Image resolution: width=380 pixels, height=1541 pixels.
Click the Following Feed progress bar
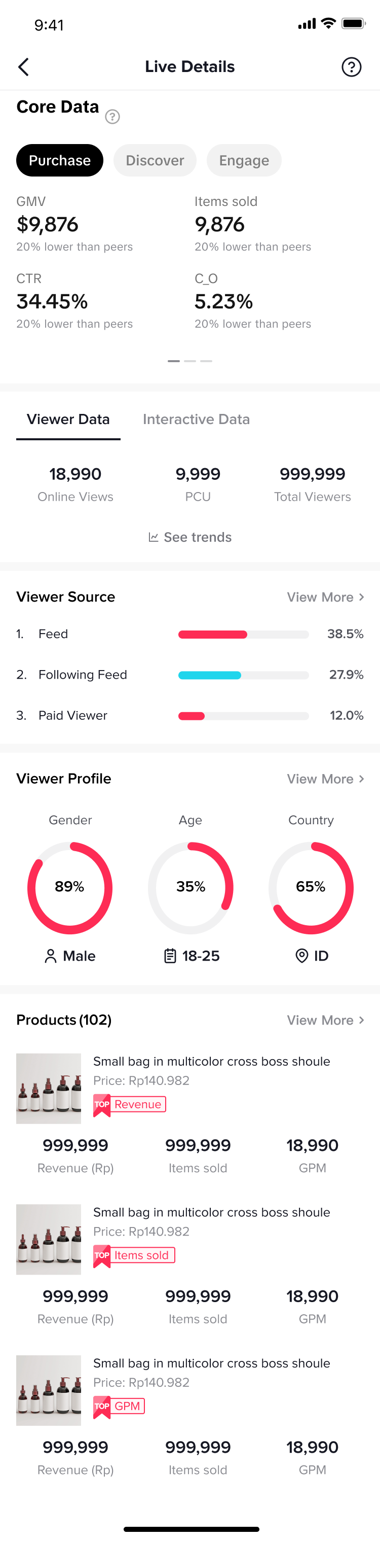[243, 675]
